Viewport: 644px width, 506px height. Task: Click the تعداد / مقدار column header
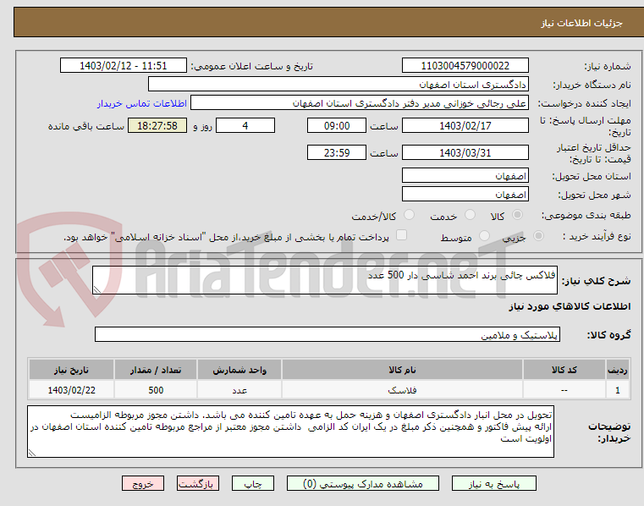(x=156, y=370)
